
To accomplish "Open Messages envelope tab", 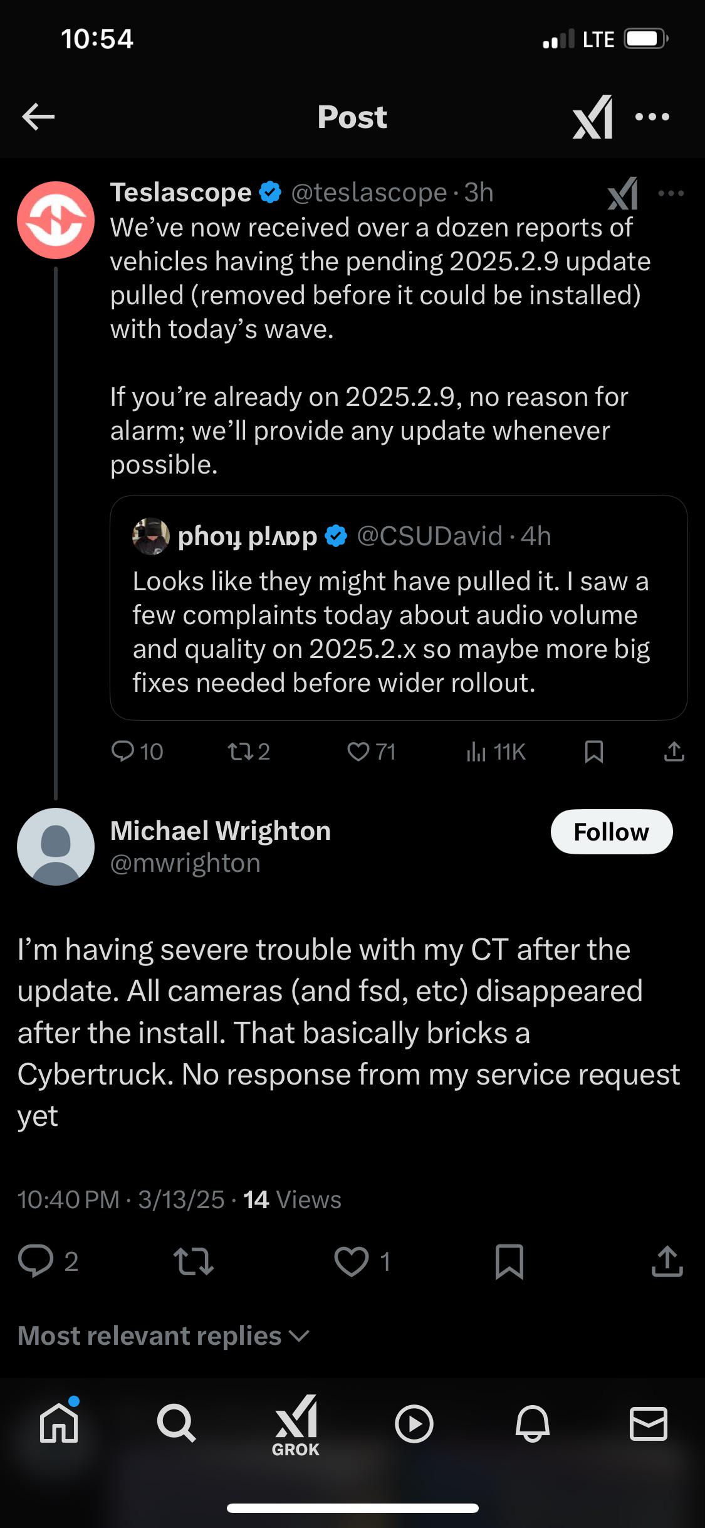I will click(648, 1423).
